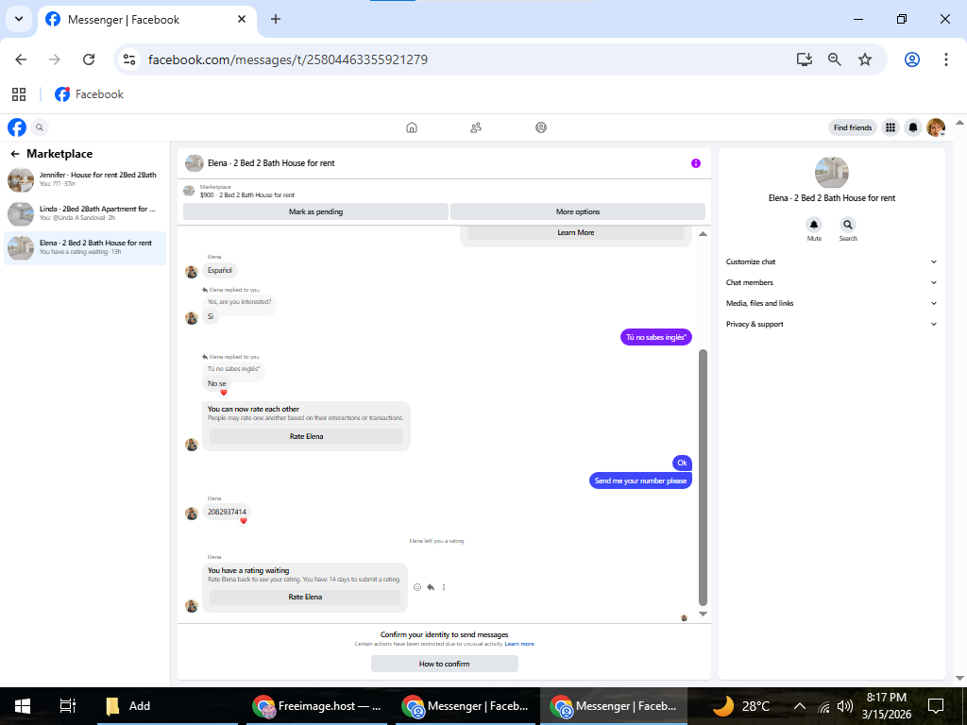Screen dimensions: 967x725
Task: Click the Facebook bookmark in the bookmarks bar
Action: [90, 94]
